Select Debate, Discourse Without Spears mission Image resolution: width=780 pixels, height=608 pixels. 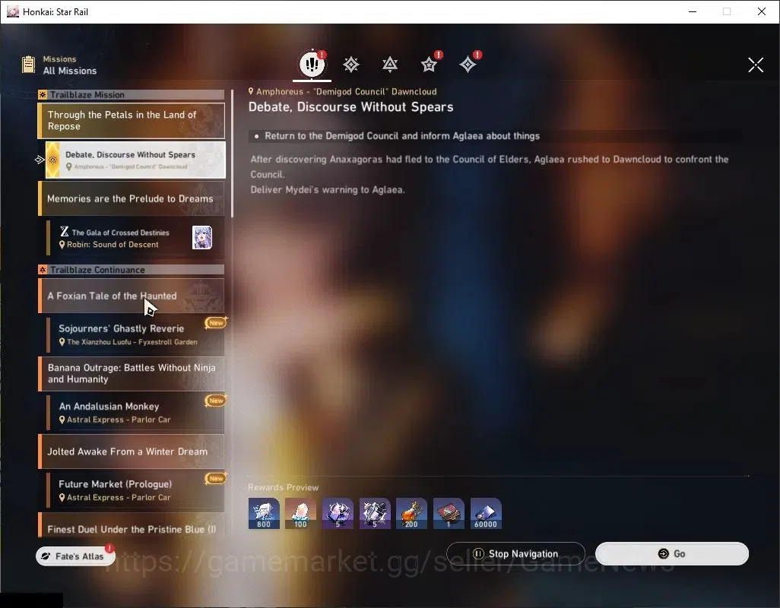pyautogui.click(x=135, y=160)
